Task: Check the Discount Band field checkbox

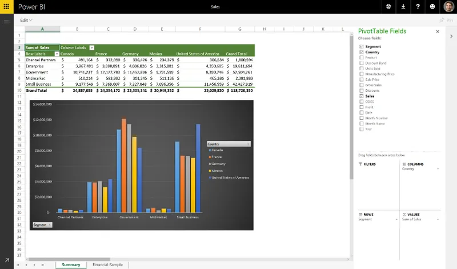Action: (x=362, y=63)
